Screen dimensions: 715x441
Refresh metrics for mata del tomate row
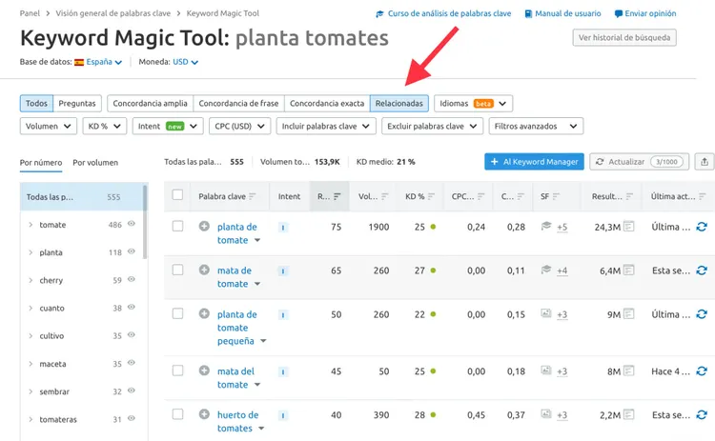702,371
